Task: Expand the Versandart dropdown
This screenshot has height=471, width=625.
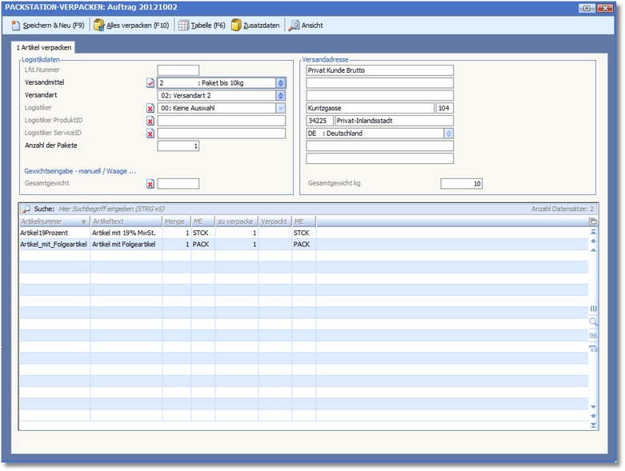Action: coord(280,95)
